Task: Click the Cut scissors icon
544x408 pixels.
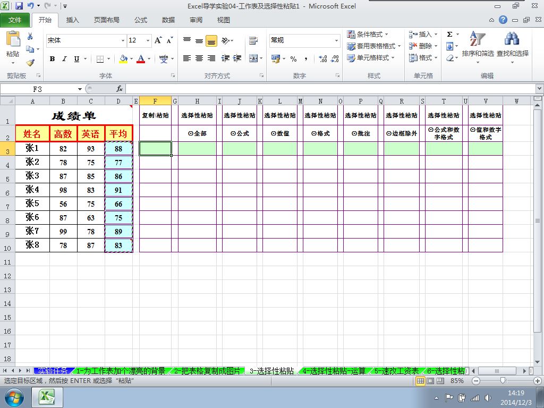Action: tap(30, 36)
